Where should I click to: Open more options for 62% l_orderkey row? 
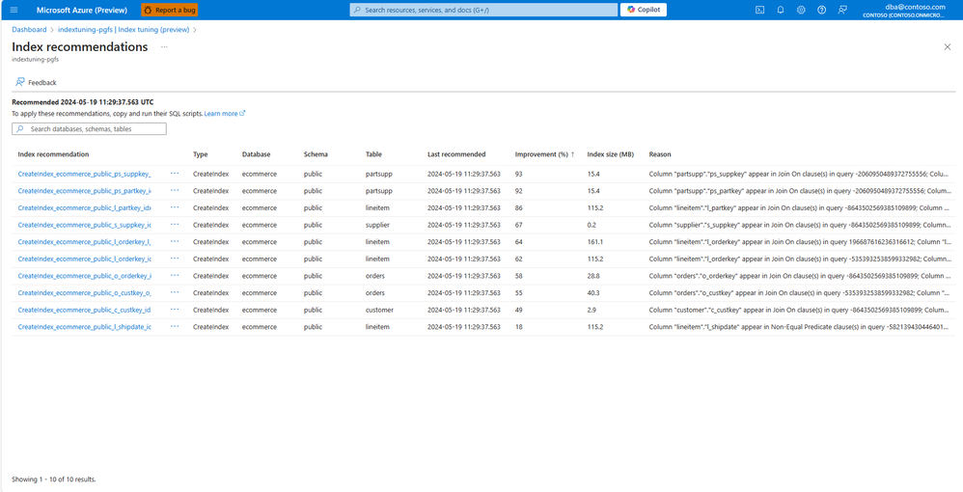pyautogui.click(x=175, y=259)
